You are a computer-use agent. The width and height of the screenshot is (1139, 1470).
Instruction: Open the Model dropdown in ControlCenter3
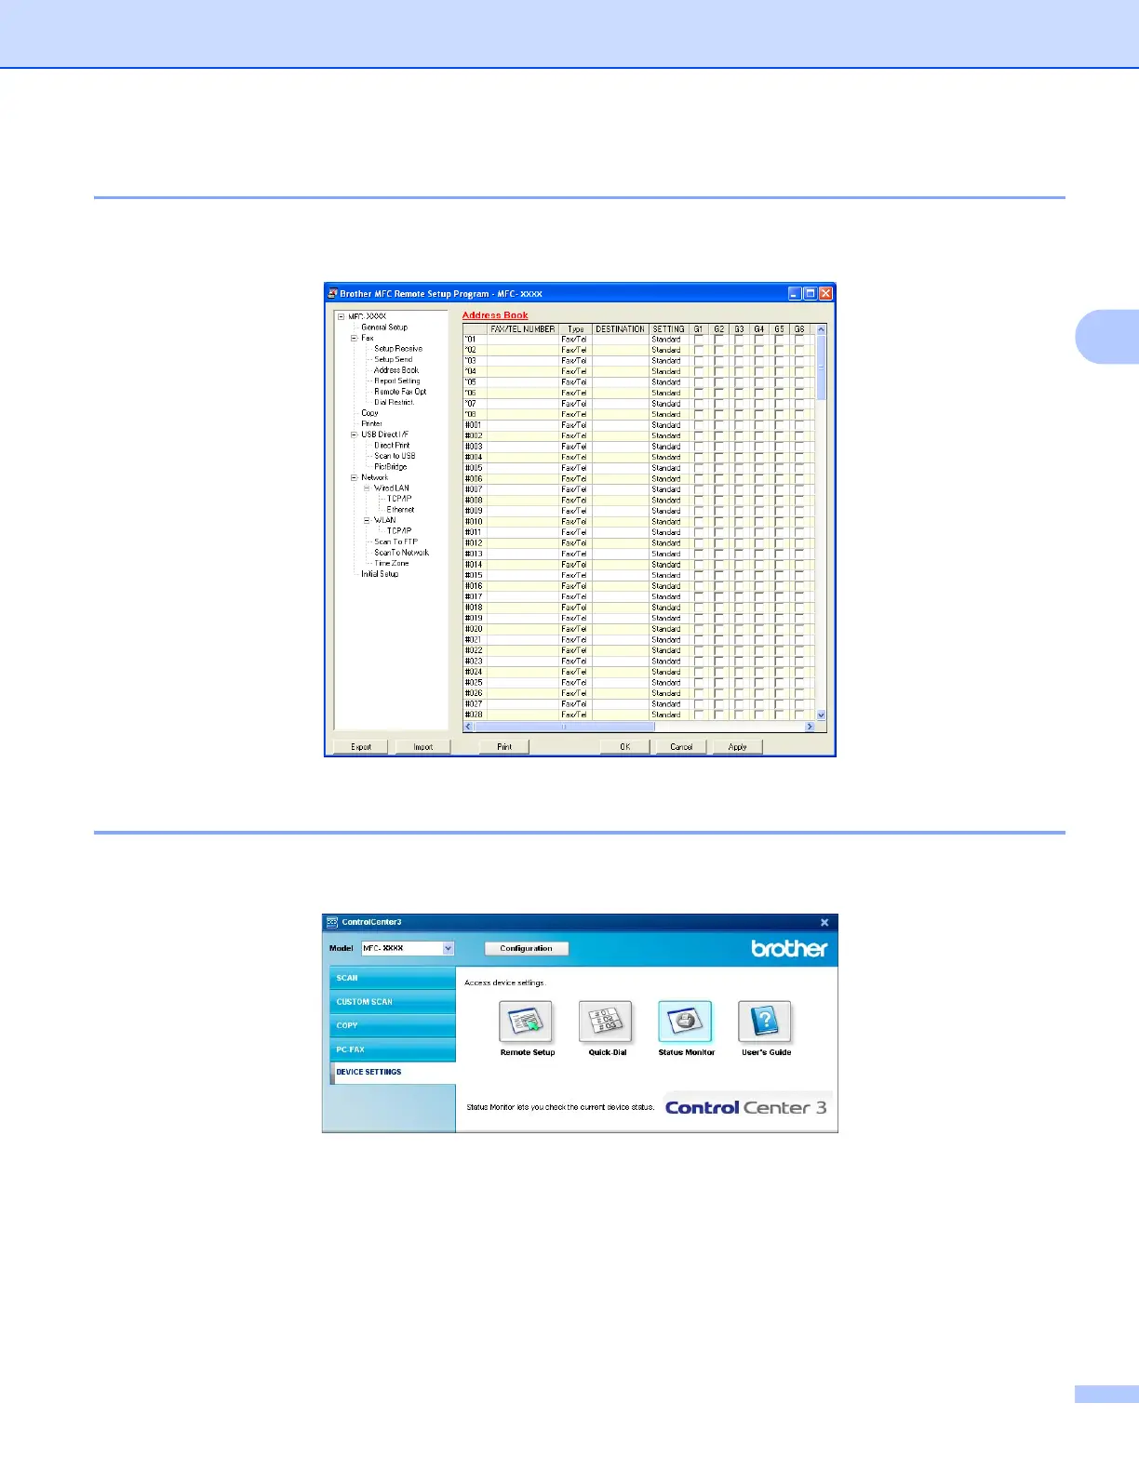click(448, 948)
